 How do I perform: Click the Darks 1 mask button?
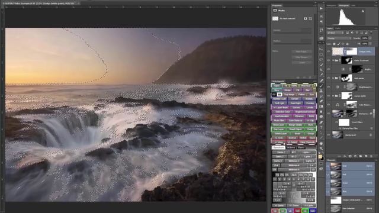280,153
